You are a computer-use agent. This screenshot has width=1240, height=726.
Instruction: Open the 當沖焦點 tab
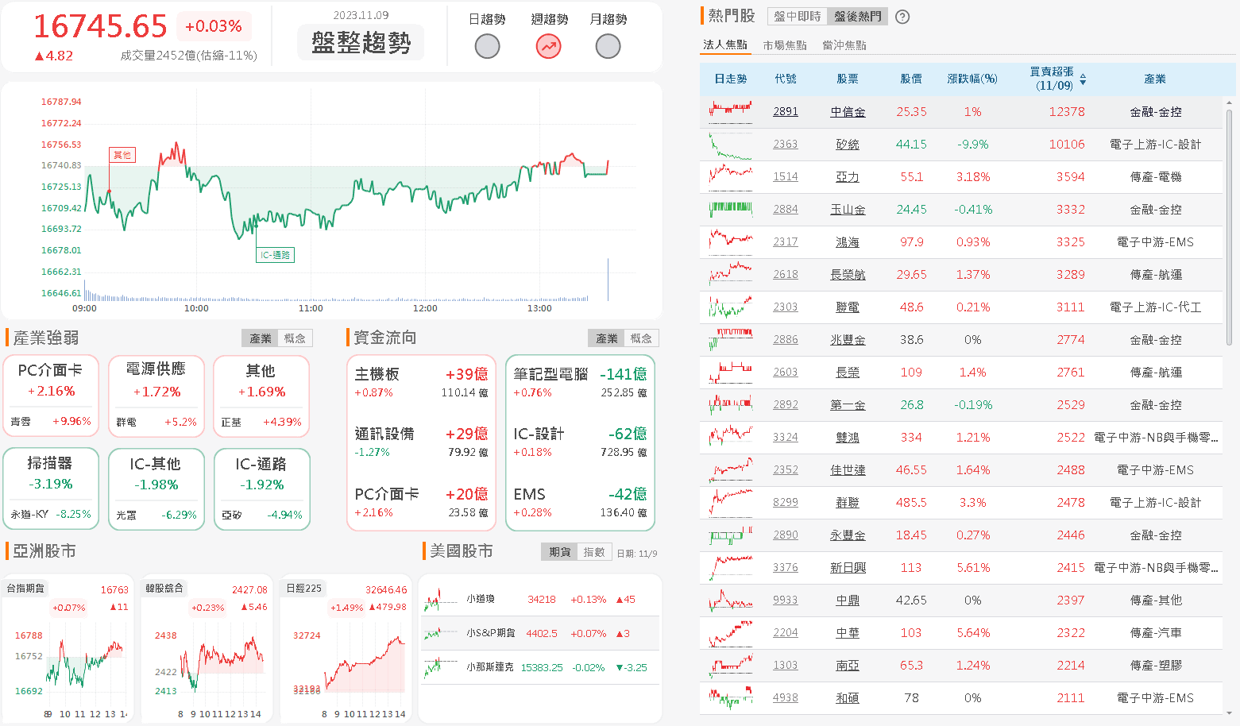[844, 45]
